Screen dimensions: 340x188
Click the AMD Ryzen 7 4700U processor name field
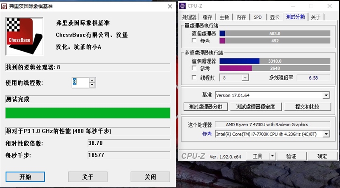click(272, 124)
